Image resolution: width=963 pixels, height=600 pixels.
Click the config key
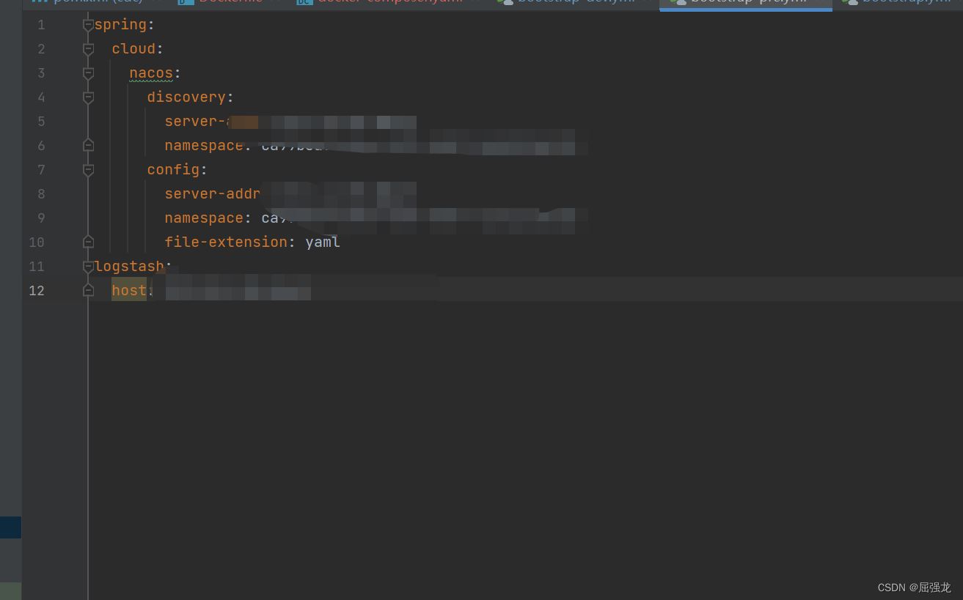pyautogui.click(x=173, y=170)
